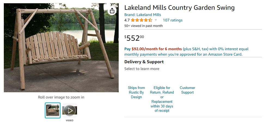
Task: Play the product video thumbnail
Action: [70, 110]
